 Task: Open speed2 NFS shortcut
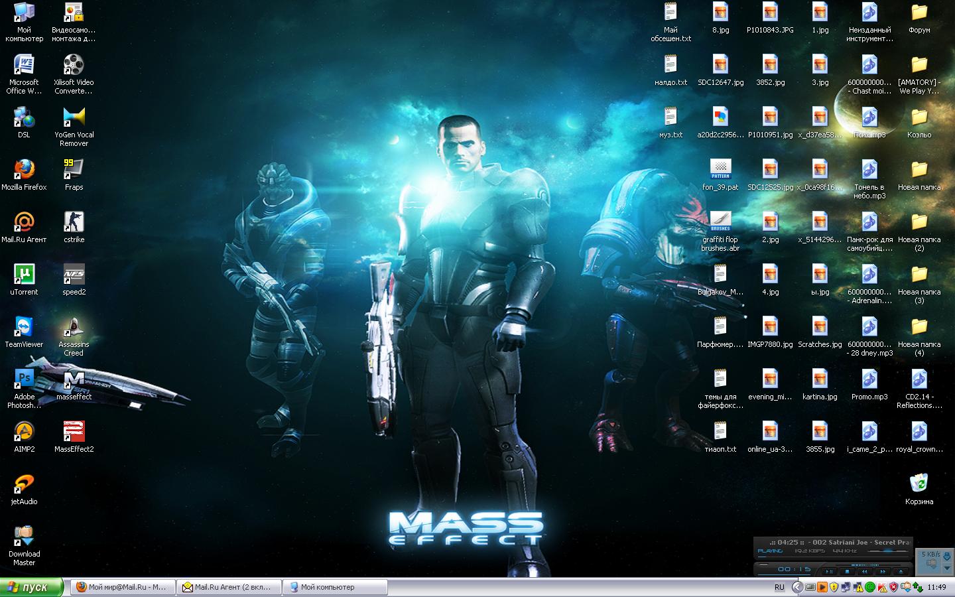(74, 279)
